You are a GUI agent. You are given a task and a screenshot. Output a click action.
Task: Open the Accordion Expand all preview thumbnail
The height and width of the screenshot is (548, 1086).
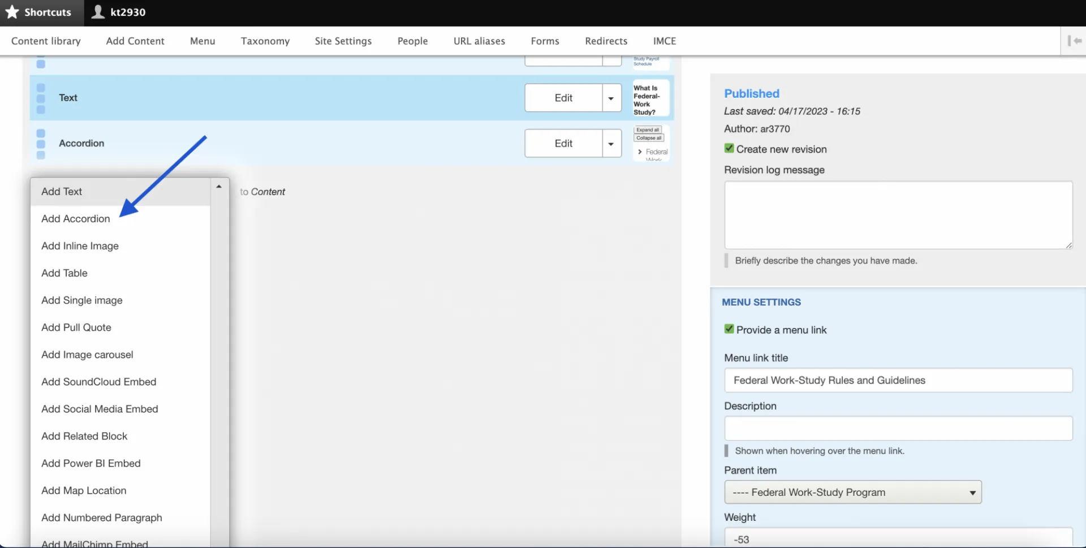[650, 144]
